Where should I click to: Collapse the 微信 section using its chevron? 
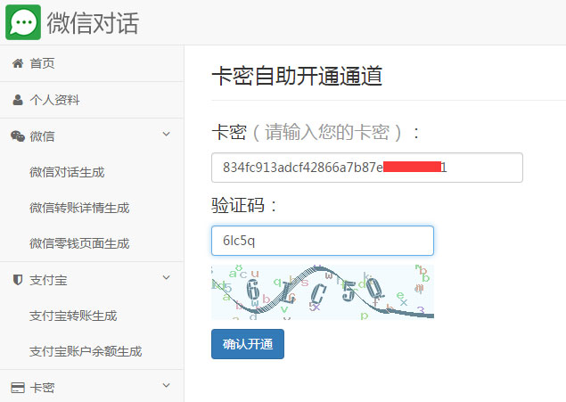[x=166, y=135]
